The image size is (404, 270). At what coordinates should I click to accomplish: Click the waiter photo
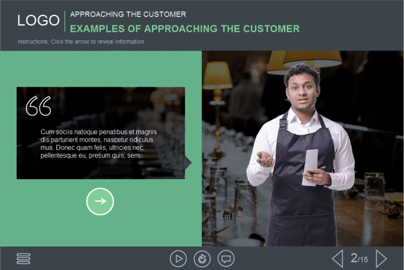[x=303, y=148]
